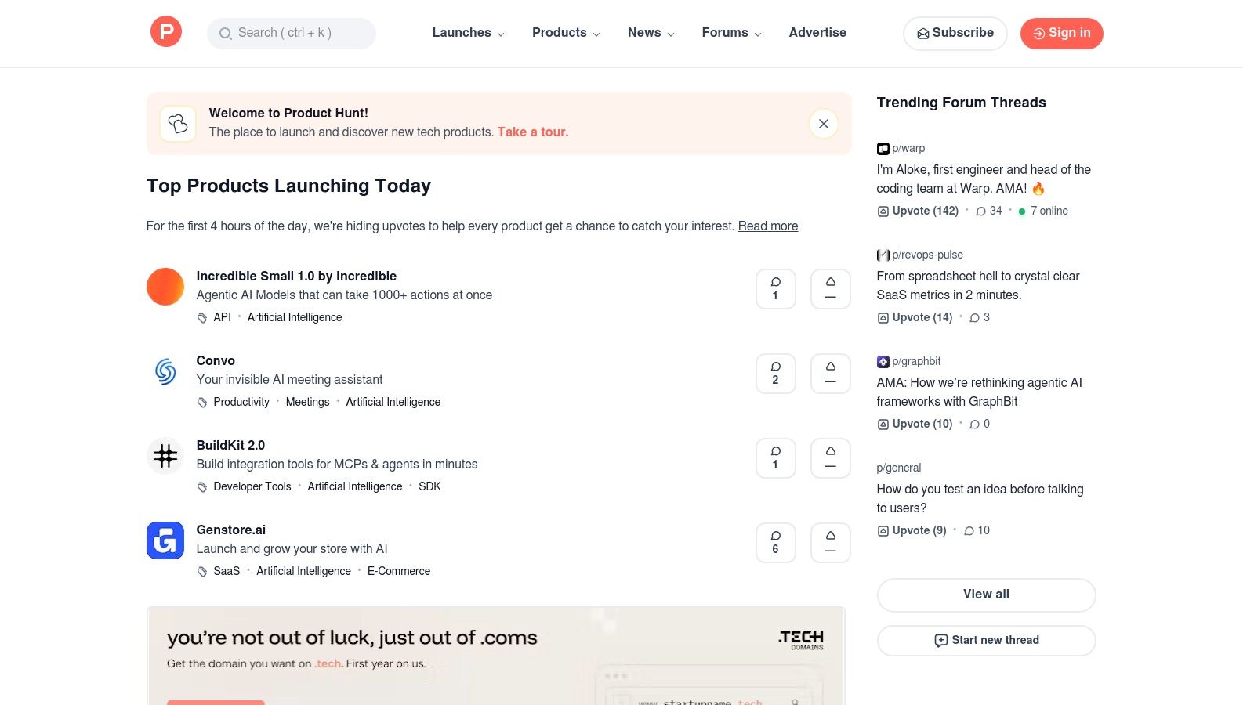Screen dimensions: 1254x705
Task: Select the SDK topic tag
Action: pos(429,486)
